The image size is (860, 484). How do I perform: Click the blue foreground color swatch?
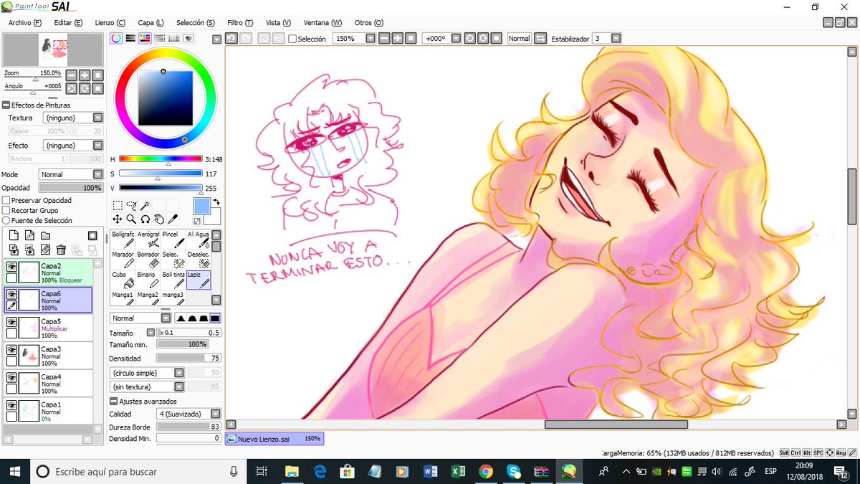point(202,207)
